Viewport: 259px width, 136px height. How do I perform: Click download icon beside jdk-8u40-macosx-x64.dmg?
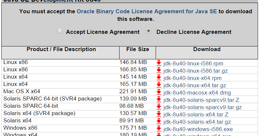pyautogui.click(x=159, y=93)
